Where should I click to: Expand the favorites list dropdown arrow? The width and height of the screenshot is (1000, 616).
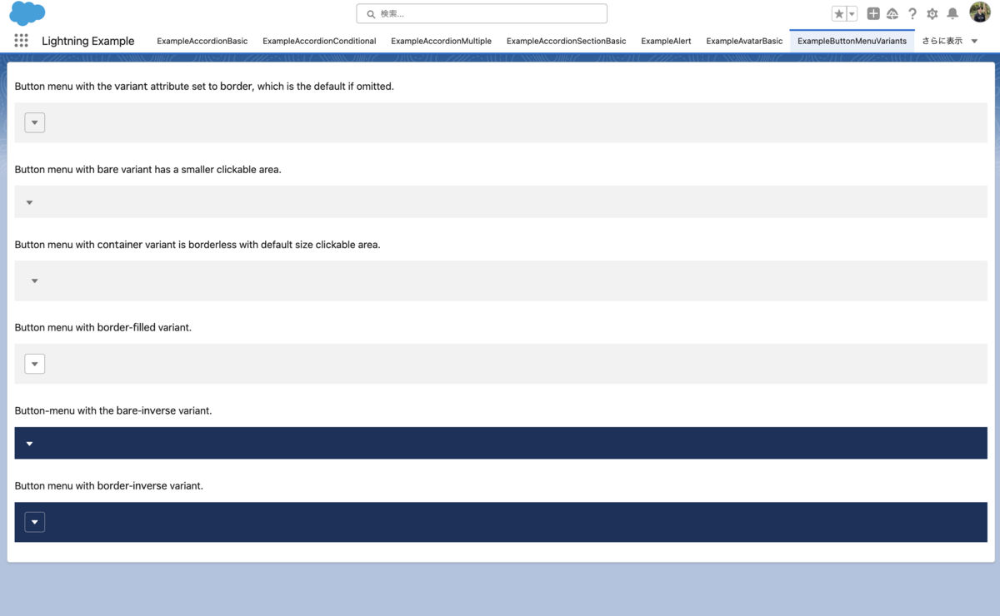click(851, 13)
